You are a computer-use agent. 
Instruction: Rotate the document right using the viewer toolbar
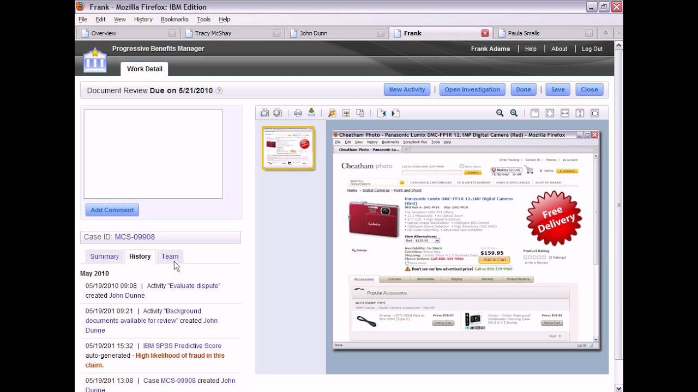tap(278, 113)
